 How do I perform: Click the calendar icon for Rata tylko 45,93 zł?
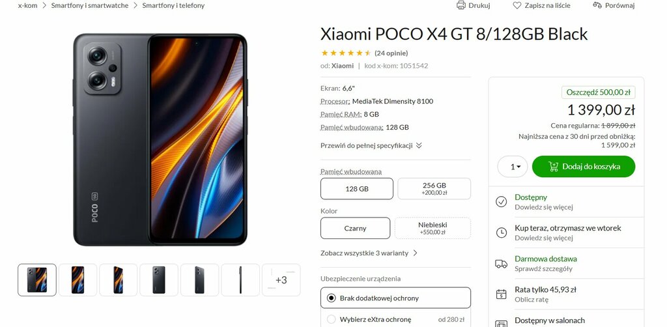pos(502,294)
